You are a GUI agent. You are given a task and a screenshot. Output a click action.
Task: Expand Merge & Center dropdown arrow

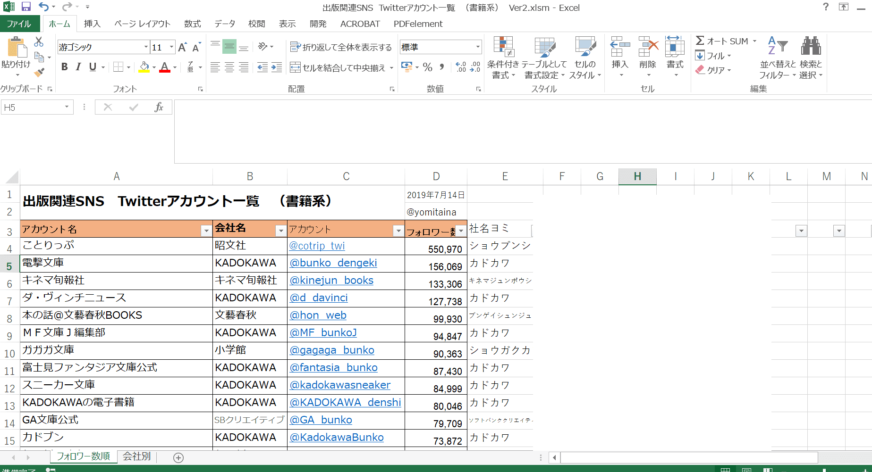point(391,68)
